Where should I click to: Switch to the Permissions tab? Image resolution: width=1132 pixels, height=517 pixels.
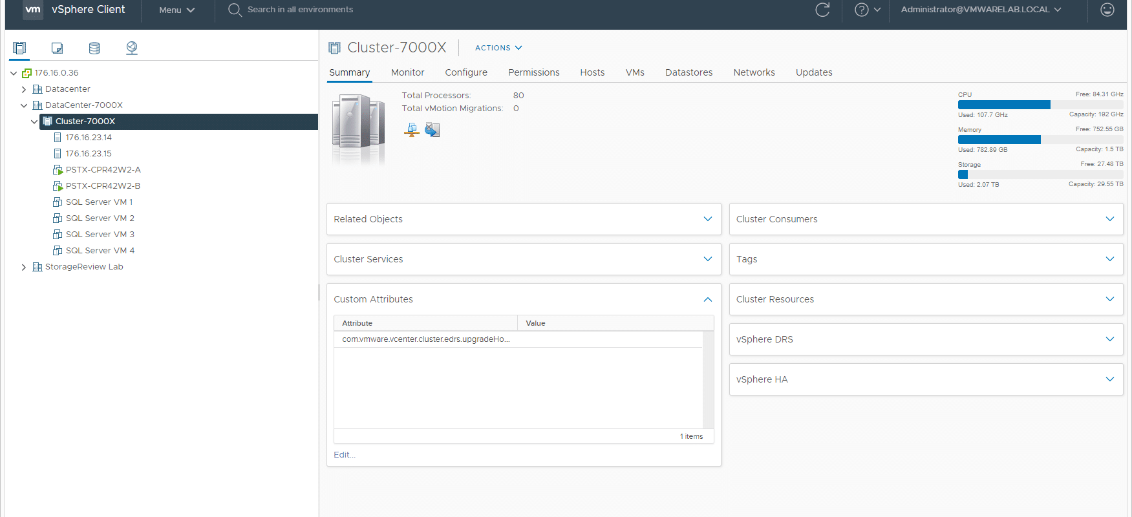(x=534, y=72)
